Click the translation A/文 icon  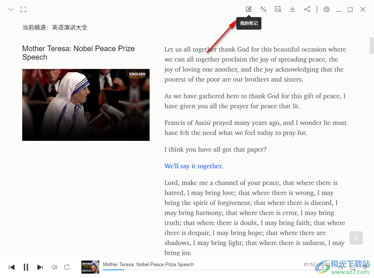pyautogui.click(x=263, y=9)
